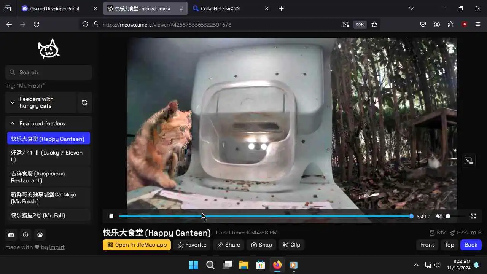Click the video progress bar
The height and width of the screenshot is (274, 487).
265,216
